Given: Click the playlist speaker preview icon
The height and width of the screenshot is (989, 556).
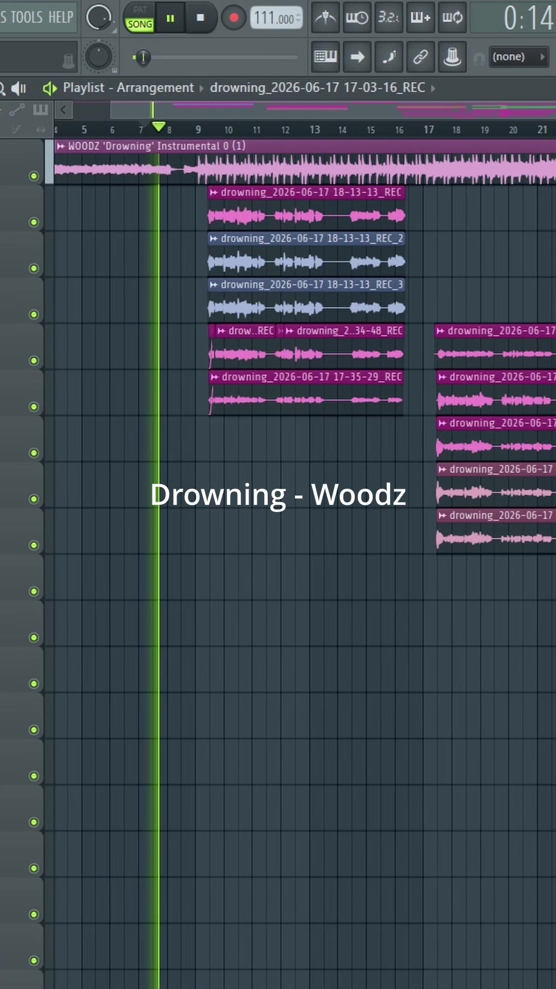Looking at the screenshot, I should [19, 88].
